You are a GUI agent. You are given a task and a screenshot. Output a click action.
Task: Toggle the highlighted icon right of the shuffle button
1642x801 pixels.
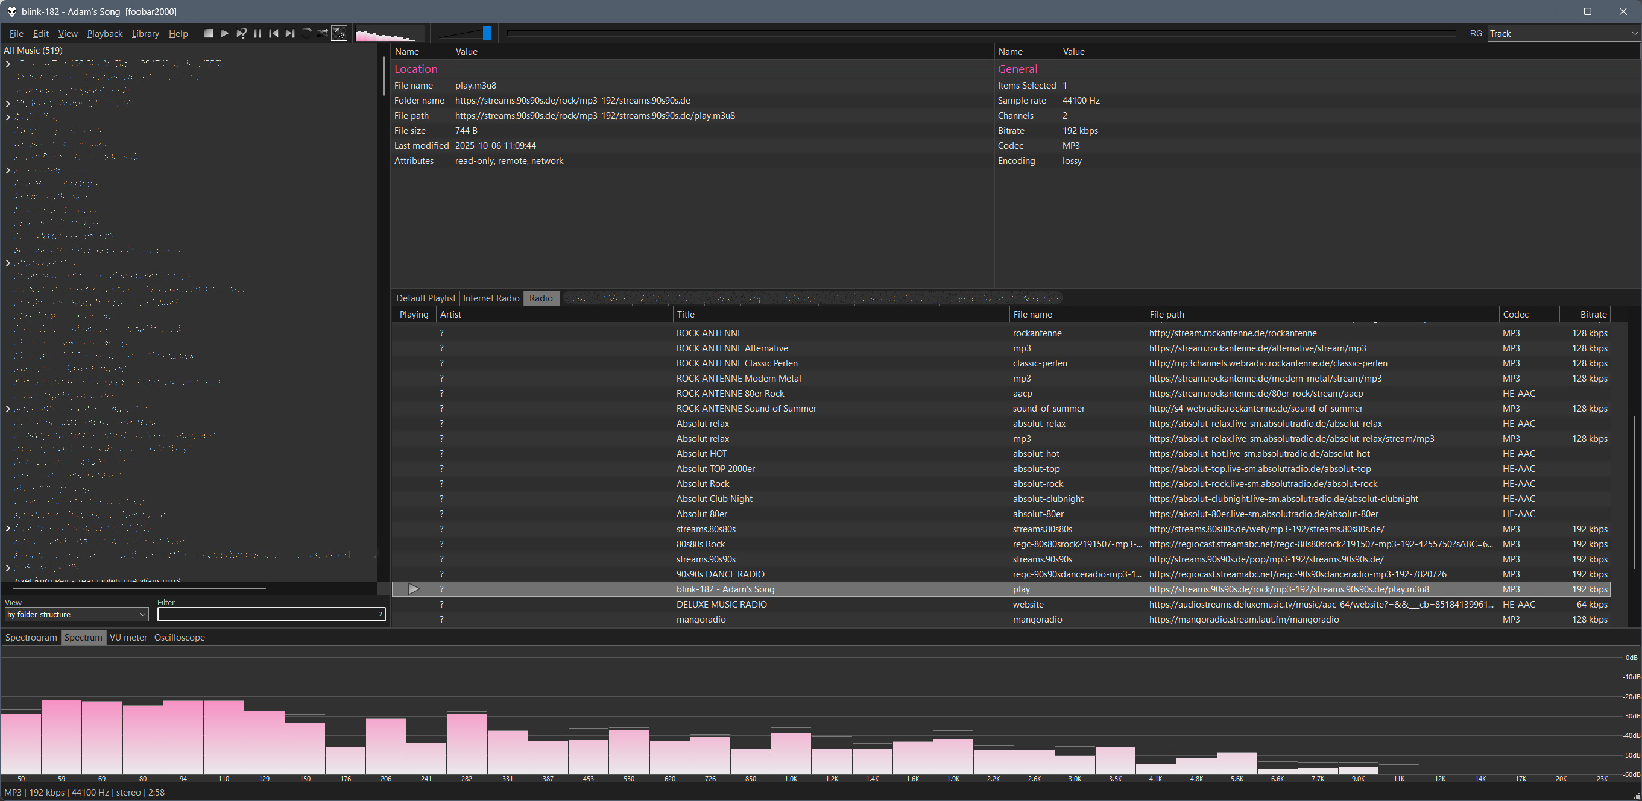click(339, 33)
